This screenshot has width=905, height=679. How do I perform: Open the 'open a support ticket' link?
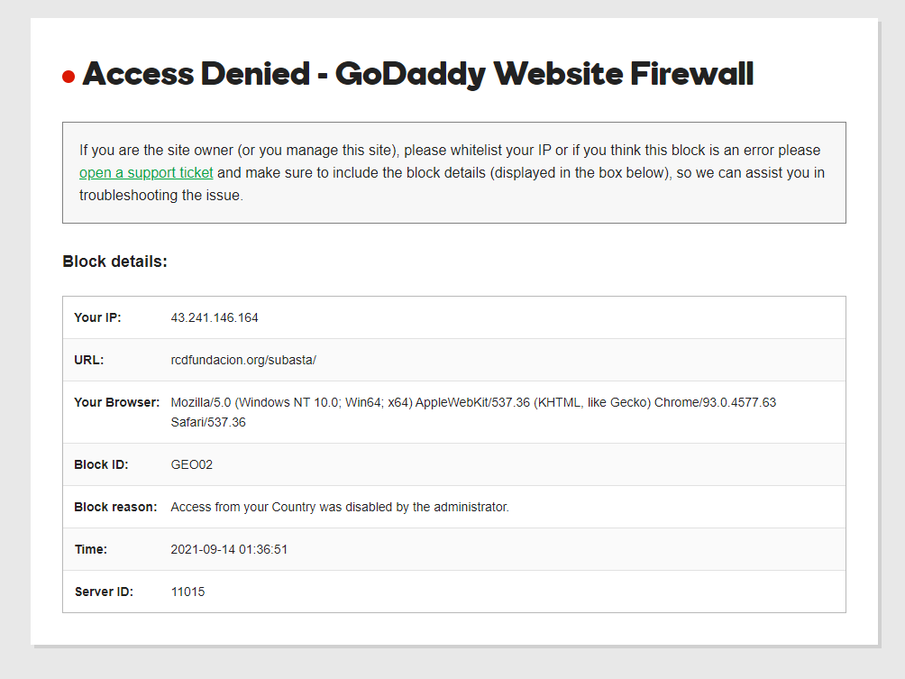(x=146, y=172)
